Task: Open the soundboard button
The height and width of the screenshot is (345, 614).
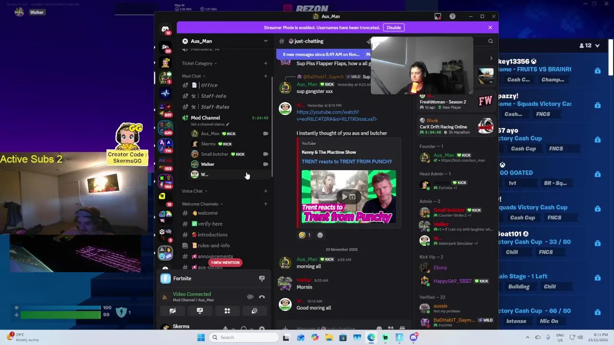Action: [255, 311]
